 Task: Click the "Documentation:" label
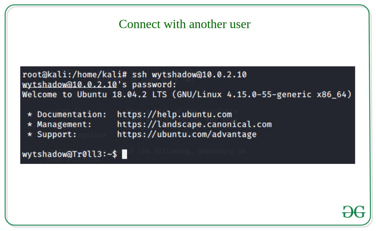(x=72, y=114)
